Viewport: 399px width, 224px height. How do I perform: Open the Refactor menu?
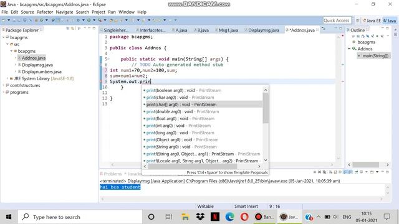tap(45, 12)
